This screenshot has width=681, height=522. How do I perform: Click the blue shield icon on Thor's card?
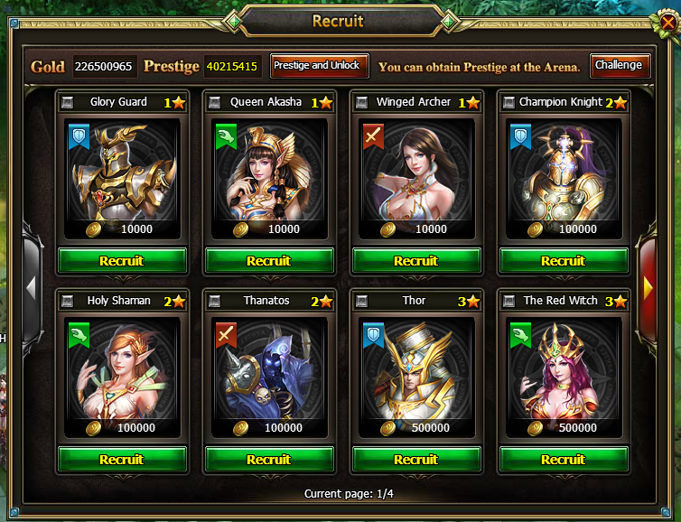[374, 335]
